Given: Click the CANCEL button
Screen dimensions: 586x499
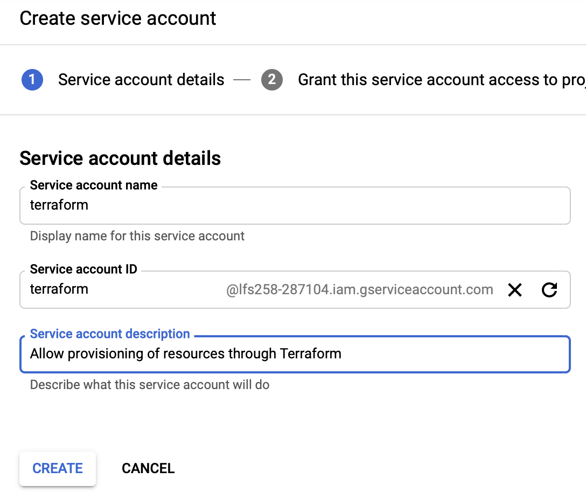Looking at the screenshot, I should coord(148,468).
